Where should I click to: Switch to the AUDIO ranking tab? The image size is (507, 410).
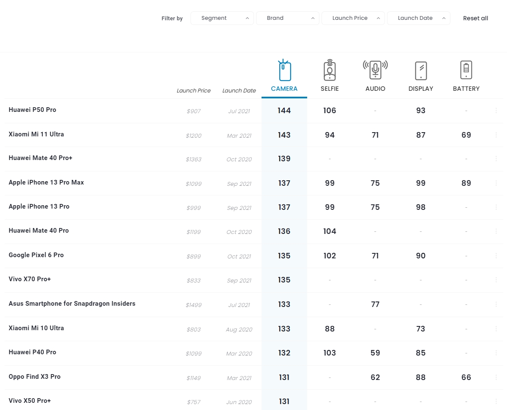pos(375,89)
